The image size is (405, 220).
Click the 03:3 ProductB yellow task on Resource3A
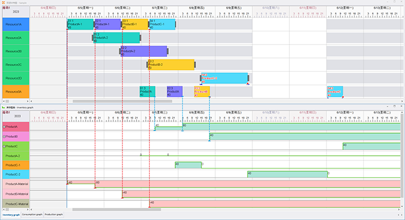point(202,91)
